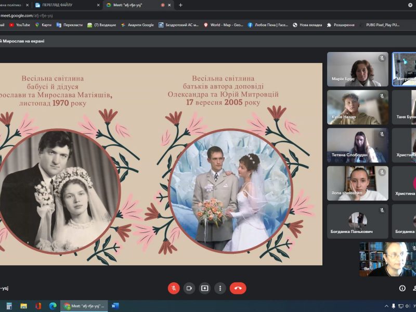Viewport: 416px width, 312px height.
Task: Open a new browser tab
Action: 180,5
